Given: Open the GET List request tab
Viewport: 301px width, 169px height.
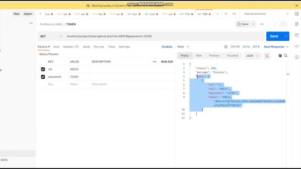Looking at the screenshot, I should coord(151,14).
